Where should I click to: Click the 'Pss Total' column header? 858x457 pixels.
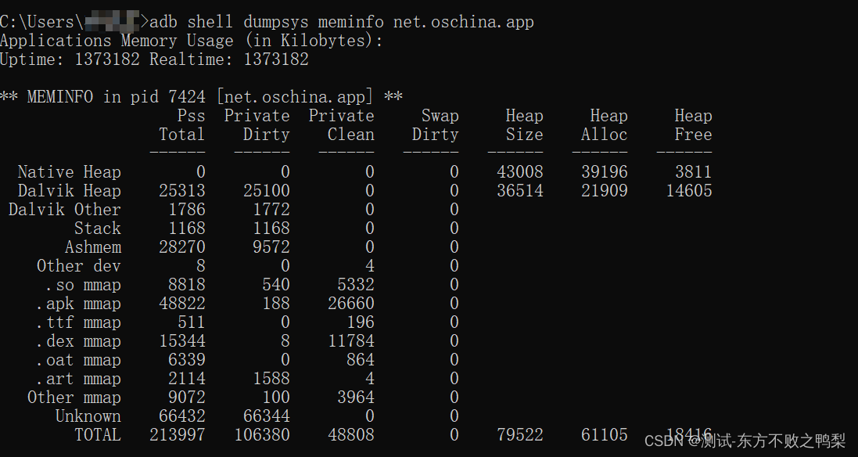pyautogui.click(x=182, y=124)
